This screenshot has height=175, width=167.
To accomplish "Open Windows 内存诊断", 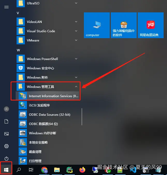I will pyautogui.click(x=48, y=133).
